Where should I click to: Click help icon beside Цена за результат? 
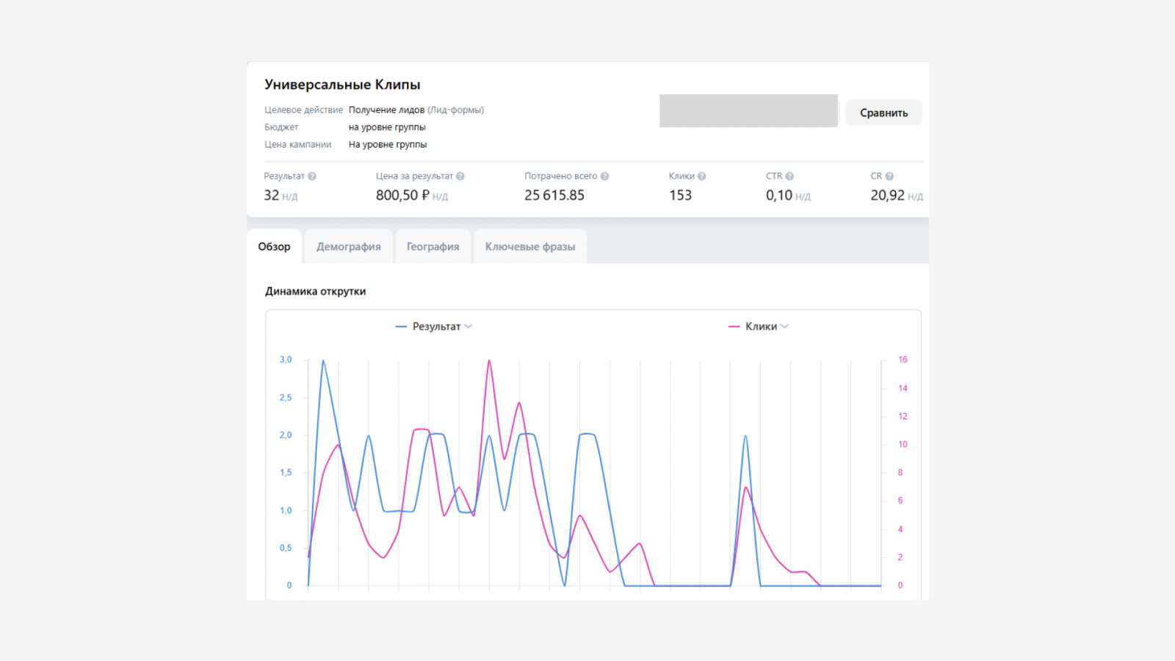point(460,176)
